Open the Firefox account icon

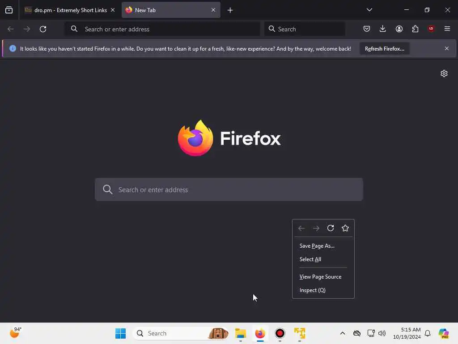(399, 29)
